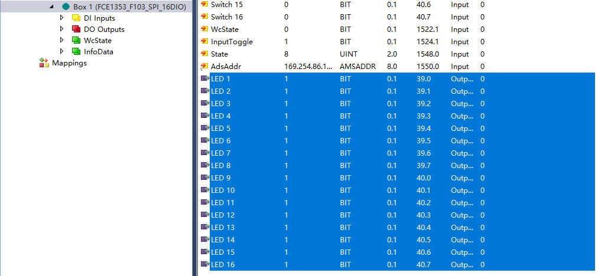Click the output icon beside LED 9
The height and width of the screenshot is (276, 598).
[x=205, y=178]
